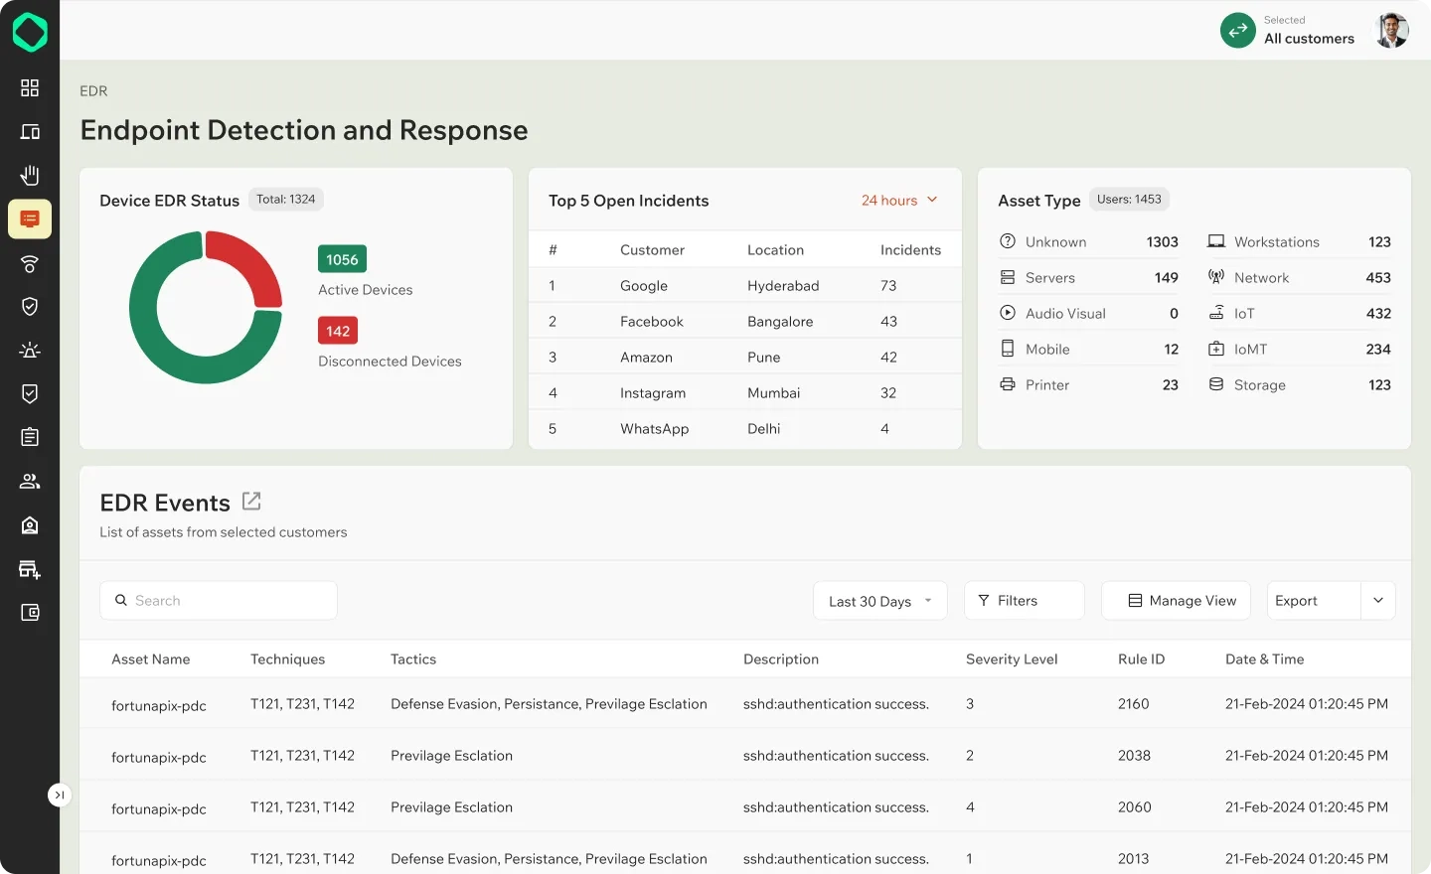
Task: Select the Facebook incident row
Action: click(x=745, y=321)
